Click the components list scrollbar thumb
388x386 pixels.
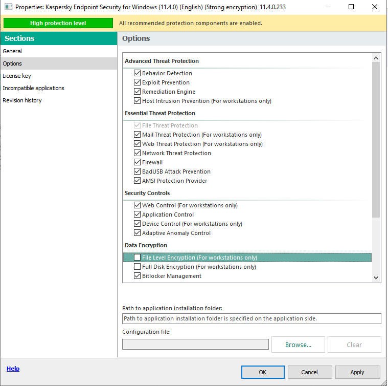(376, 140)
